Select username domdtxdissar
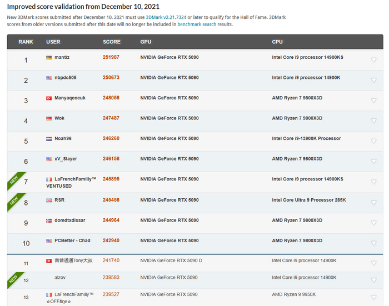Viewport: 389px width, 306px height. coord(70,220)
